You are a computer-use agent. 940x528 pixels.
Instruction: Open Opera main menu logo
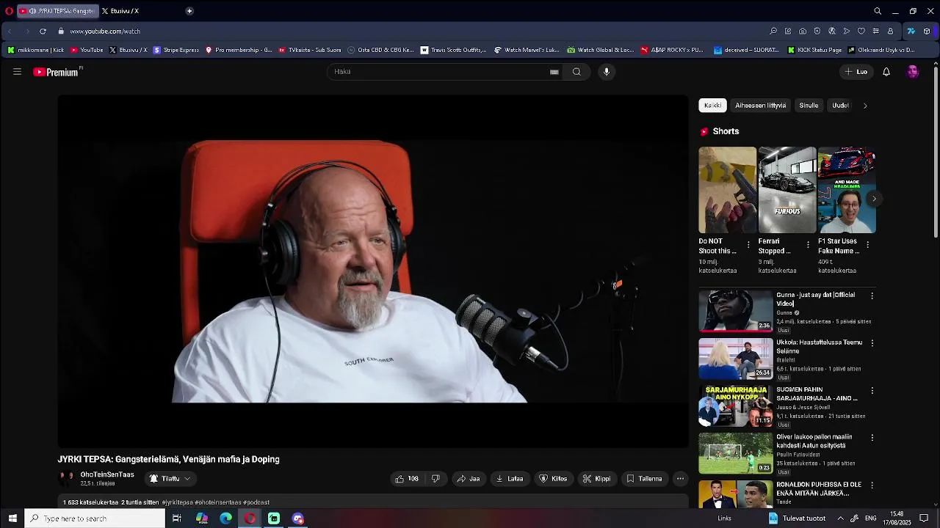tap(9, 11)
